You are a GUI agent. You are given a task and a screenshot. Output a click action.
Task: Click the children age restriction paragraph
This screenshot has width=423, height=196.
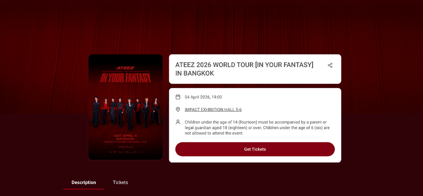[x=257, y=128]
